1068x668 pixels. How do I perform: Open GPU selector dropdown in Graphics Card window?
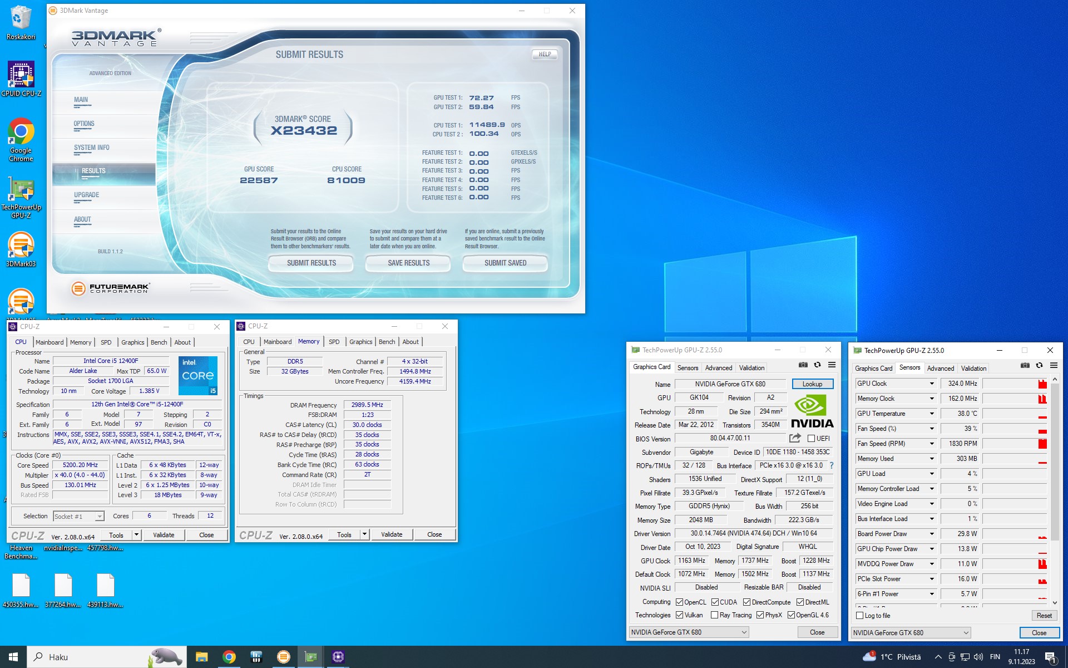pos(689,632)
